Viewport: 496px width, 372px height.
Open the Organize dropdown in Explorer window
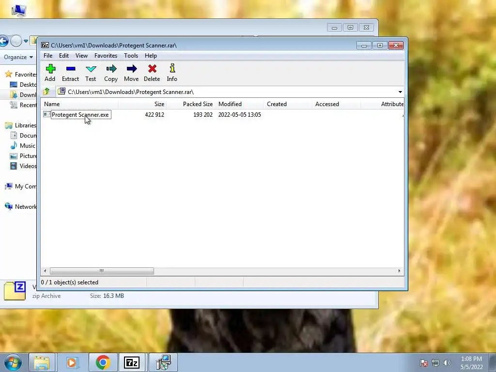pyautogui.click(x=18, y=57)
